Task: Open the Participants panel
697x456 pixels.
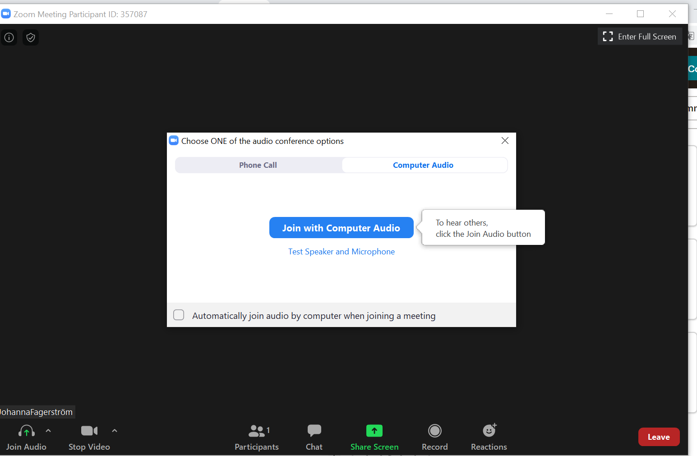Action: pos(257,432)
